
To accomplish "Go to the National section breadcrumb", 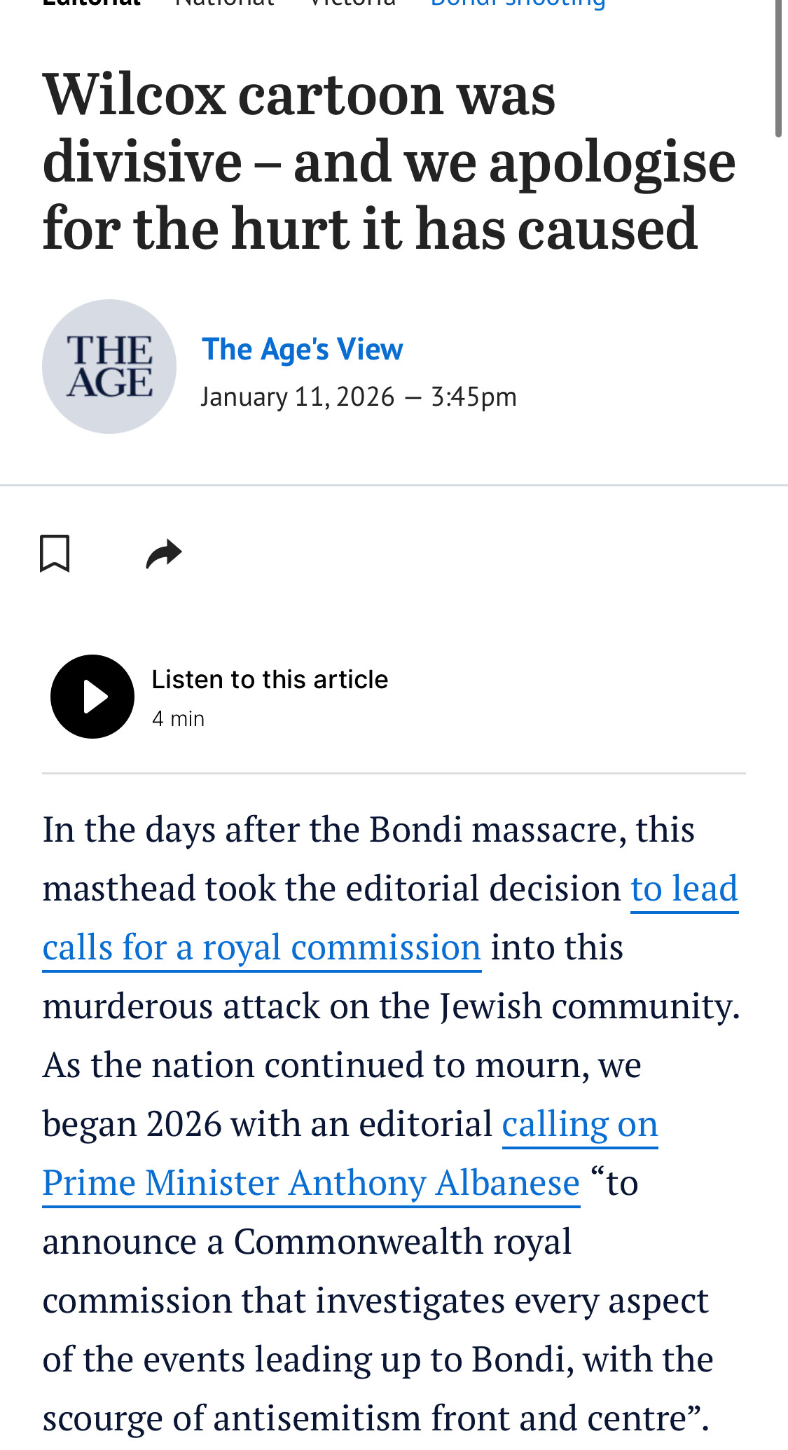I will pyautogui.click(x=224, y=4).
